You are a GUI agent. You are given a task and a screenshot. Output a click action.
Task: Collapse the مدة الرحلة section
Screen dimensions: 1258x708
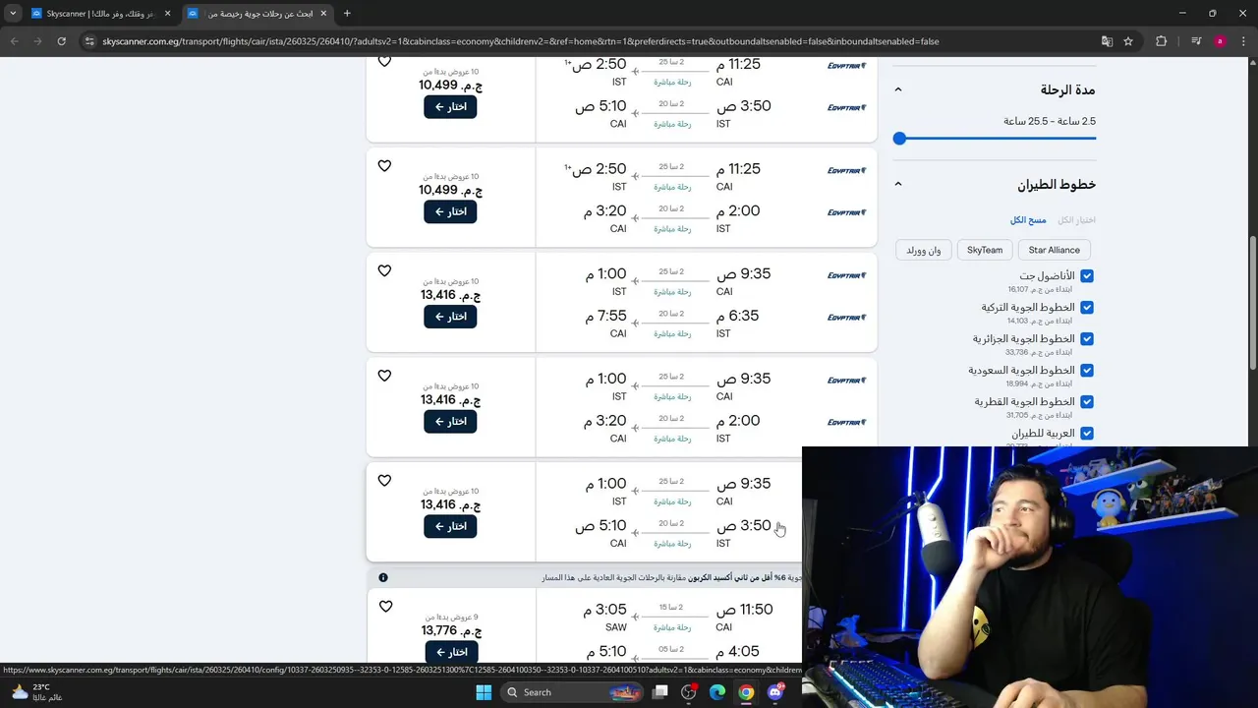897,89
